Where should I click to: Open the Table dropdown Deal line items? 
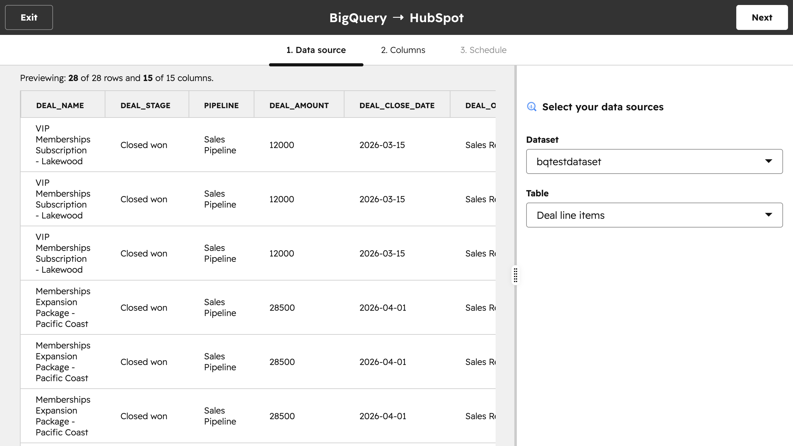click(654, 215)
